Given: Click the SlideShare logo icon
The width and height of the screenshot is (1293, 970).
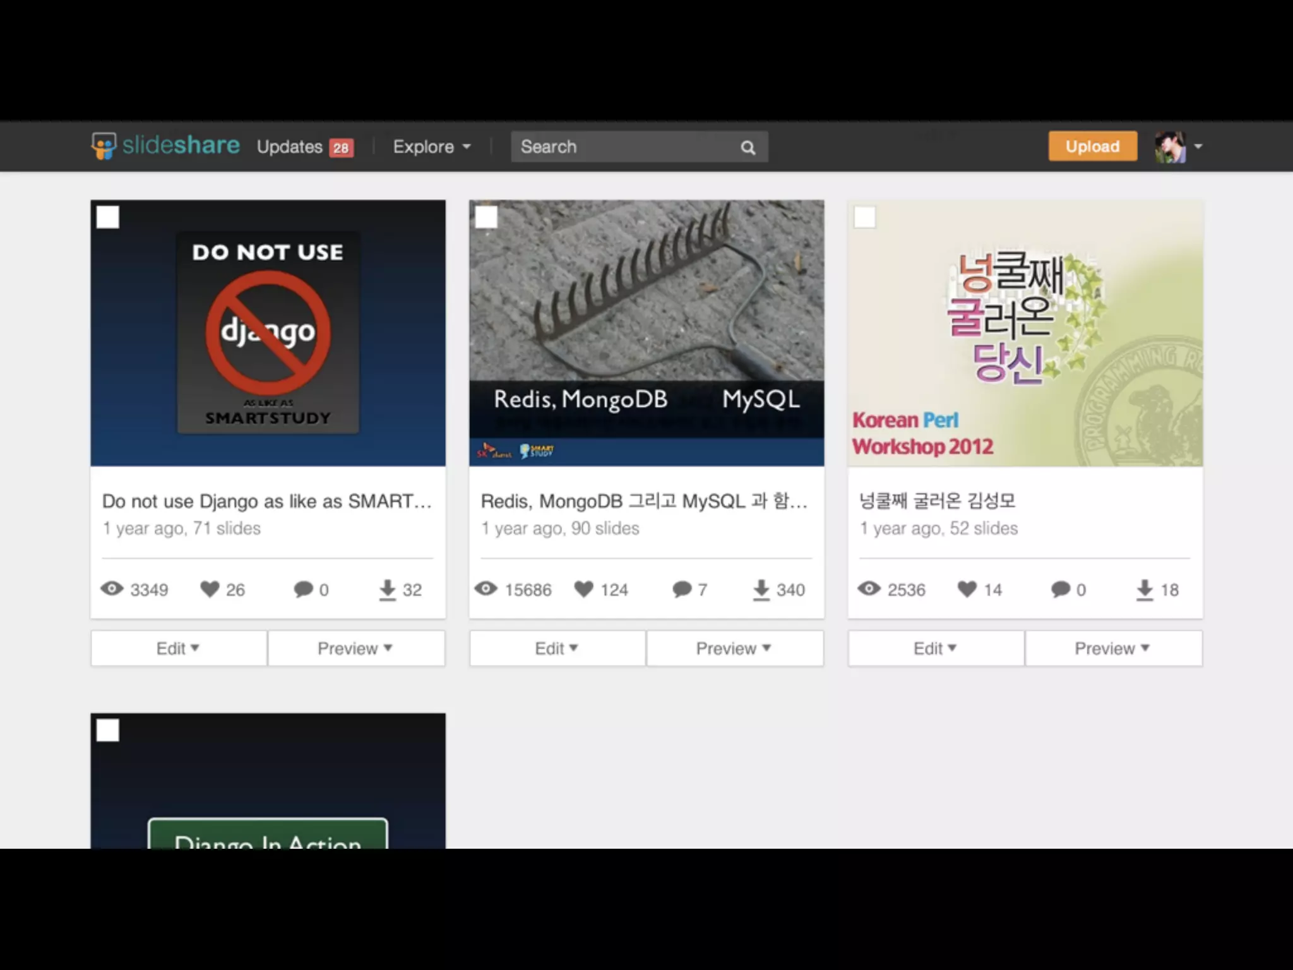Looking at the screenshot, I should (104, 146).
